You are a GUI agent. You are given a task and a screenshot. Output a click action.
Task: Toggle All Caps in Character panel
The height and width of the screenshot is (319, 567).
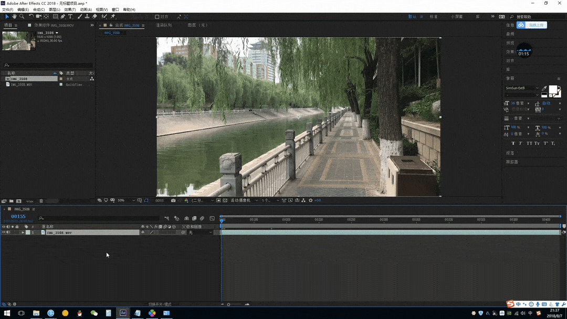tap(529, 143)
